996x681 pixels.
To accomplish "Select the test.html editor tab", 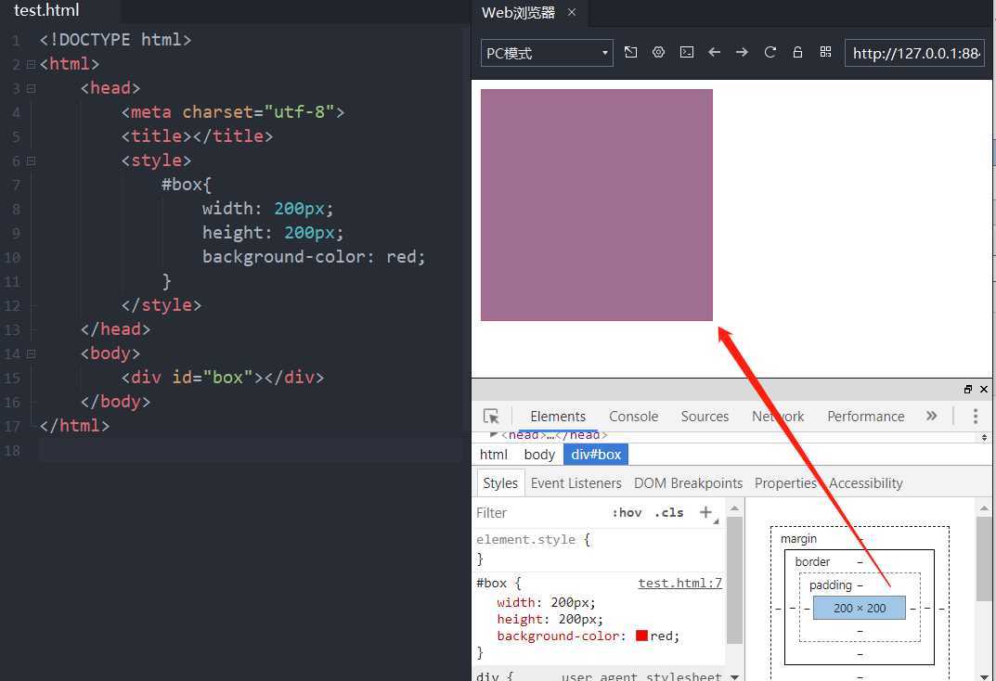I will pyautogui.click(x=46, y=10).
